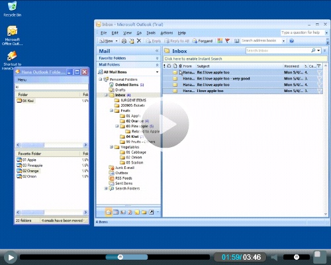Screen dimensions: 331x265
Task: Click the Contacts icon in navigation bar
Action: [x=123, y=212]
